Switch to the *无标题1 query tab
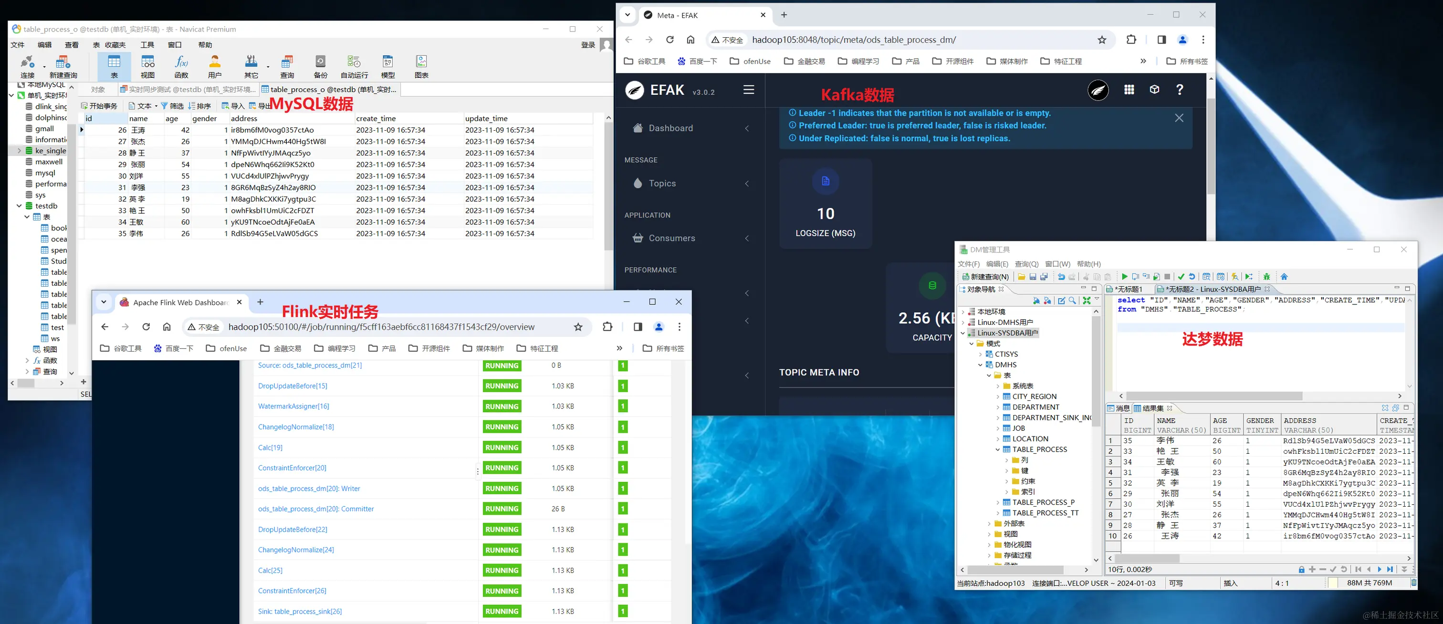Viewport: 1443px width, 624px height. tap(1128, 289)
